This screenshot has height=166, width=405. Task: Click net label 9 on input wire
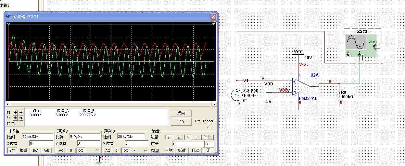262,78
